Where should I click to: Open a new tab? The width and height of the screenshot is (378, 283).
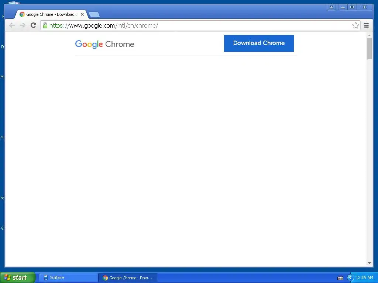(94, 14)
